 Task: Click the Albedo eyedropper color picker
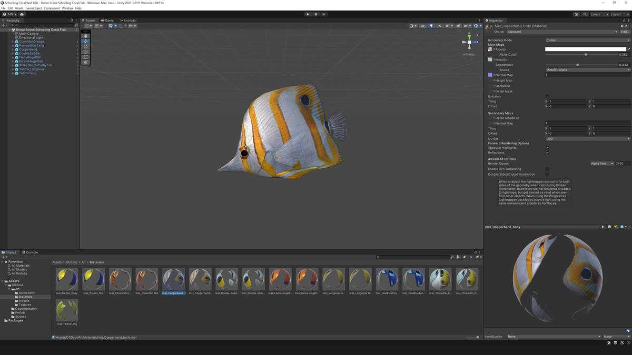[629, 49]
